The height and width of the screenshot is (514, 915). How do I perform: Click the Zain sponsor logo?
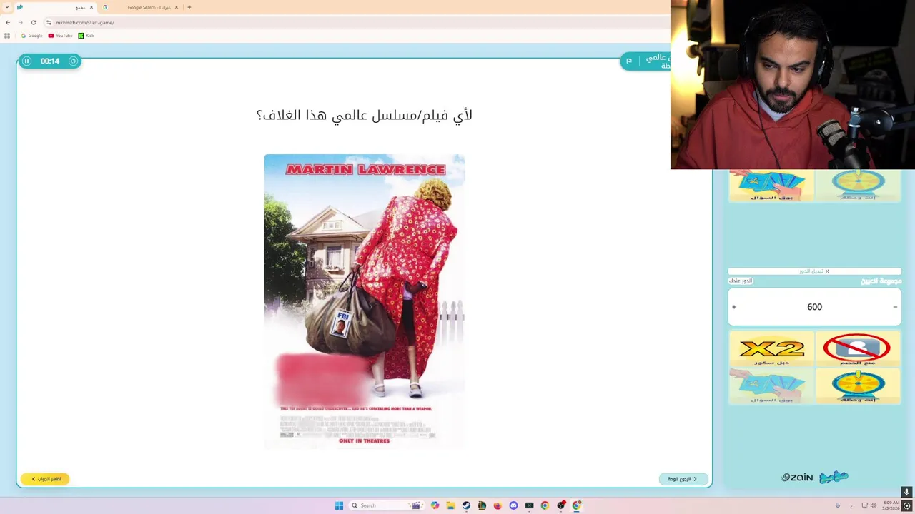point(797,477)
